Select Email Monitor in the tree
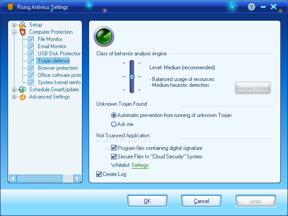The height and width of the screenshot is (216, 288). tap(52, 46)
